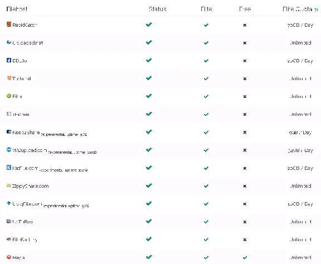Click the UpToBox filehost icon
Viewport: 321px width, 264px height.
tap(9, 221)
